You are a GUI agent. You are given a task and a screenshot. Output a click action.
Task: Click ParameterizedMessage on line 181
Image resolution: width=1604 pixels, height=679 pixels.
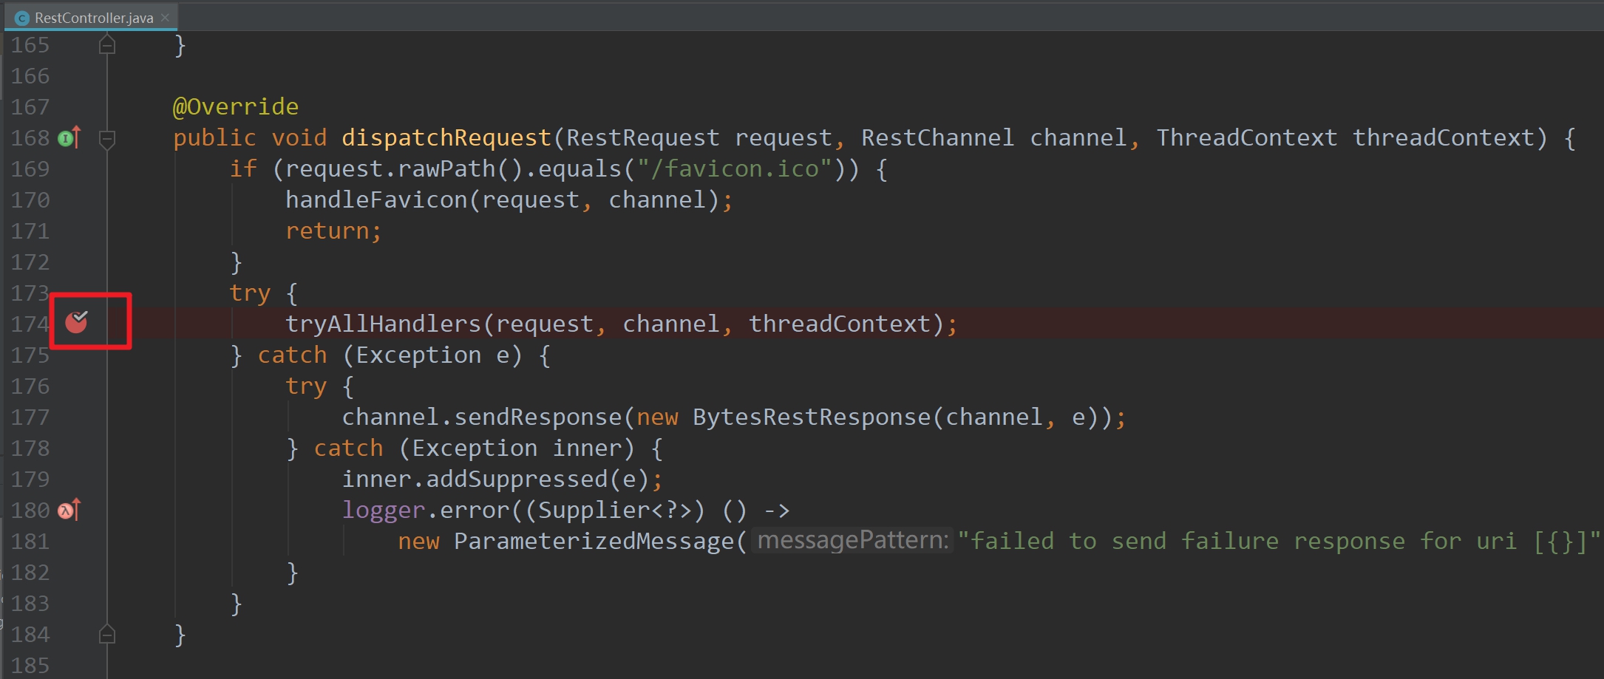tap(594, 542)
